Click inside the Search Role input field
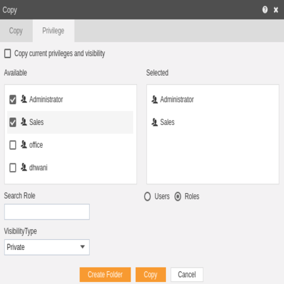 click(47, 211)
